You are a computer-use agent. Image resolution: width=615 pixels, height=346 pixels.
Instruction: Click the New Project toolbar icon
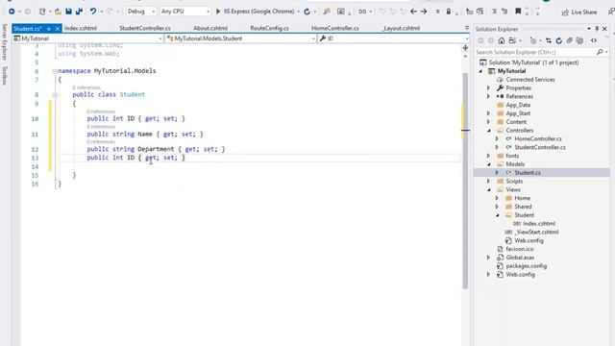(42, 12)
